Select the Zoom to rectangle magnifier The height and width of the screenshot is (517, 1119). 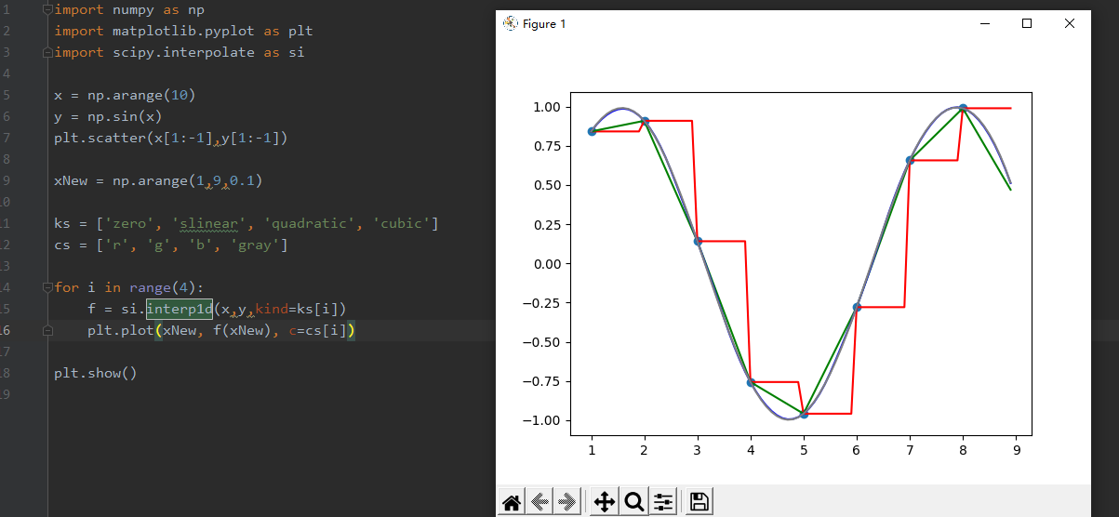[634, 502]
